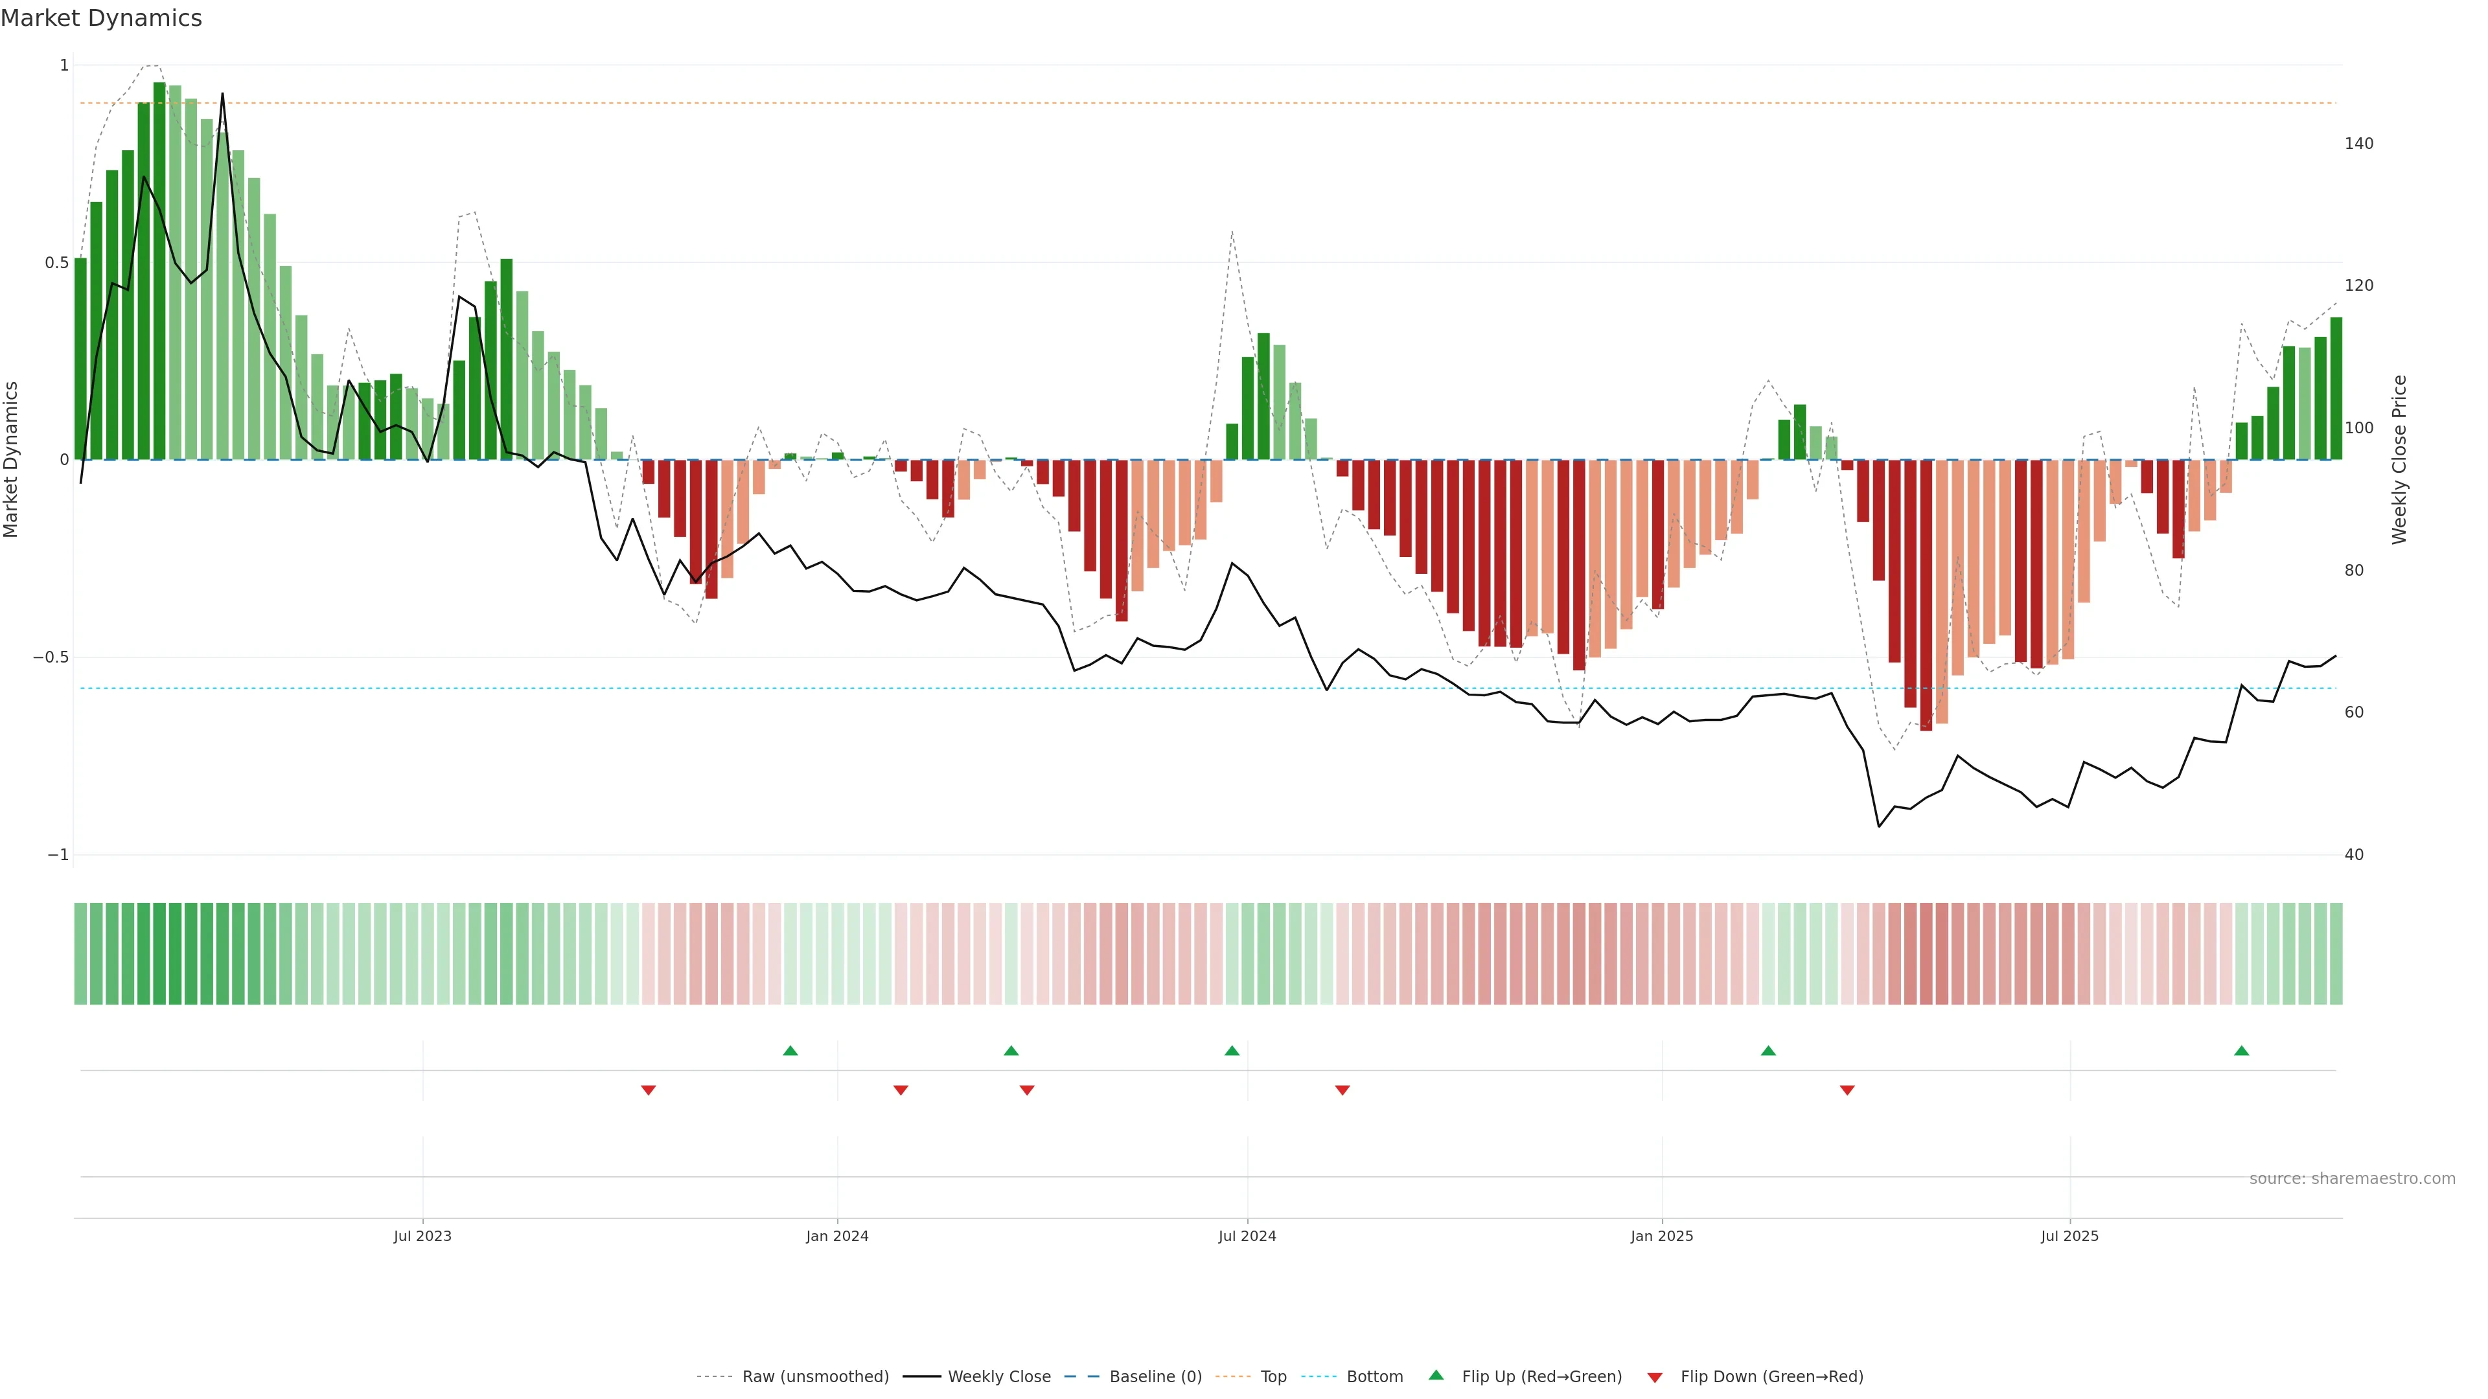This screenshot has width=2488, height=1399.
Task: Click the source: sharemaestro.com text
Action: (2351, 1179)
